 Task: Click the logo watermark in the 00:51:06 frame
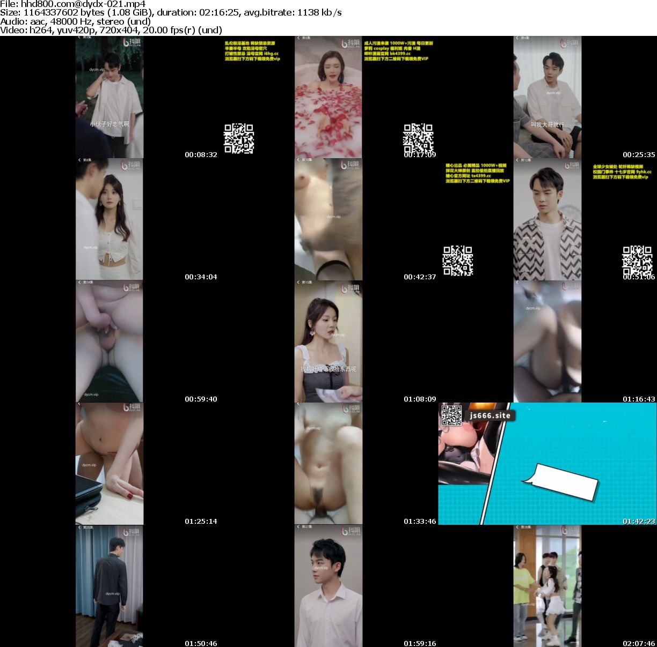coord(569,166)
